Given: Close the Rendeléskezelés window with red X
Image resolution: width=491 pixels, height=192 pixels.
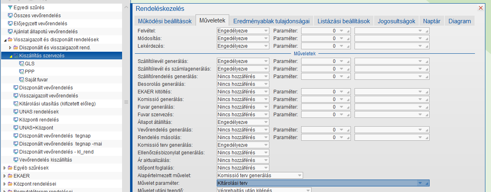Looking at the screenshot, I should coord(481,8).
